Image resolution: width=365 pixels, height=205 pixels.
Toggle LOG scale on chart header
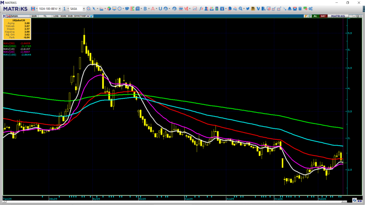56,16
